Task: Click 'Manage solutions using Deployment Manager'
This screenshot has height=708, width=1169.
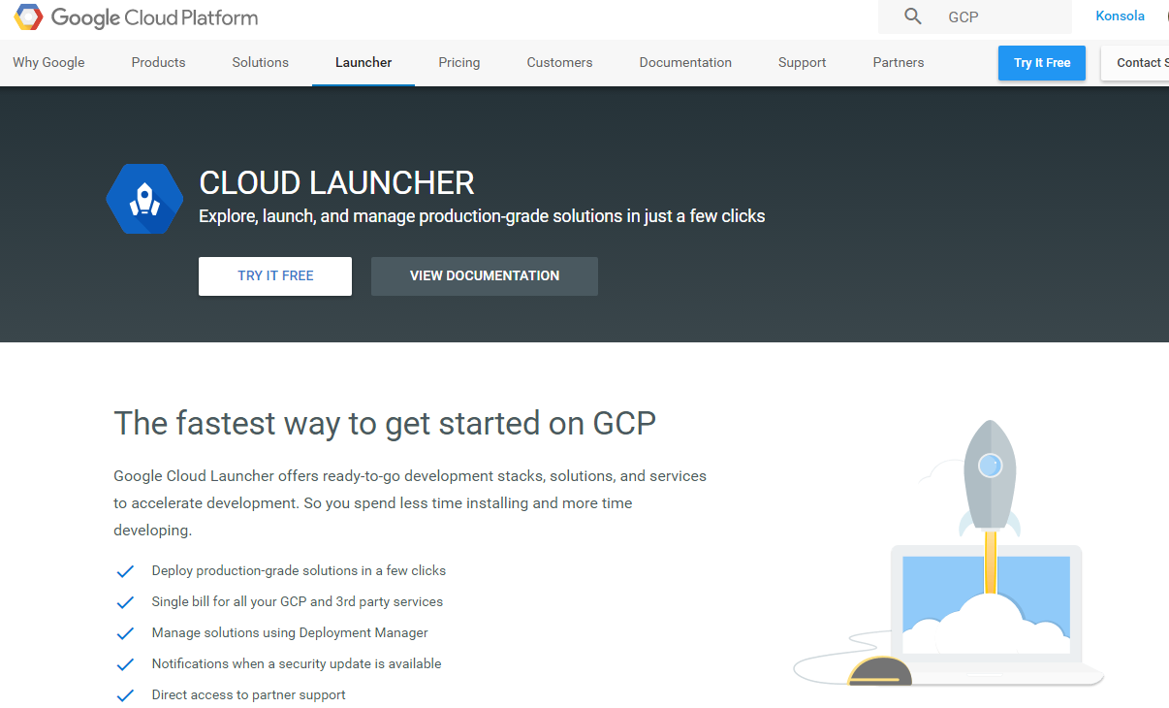Action: [x=290, y=632]
